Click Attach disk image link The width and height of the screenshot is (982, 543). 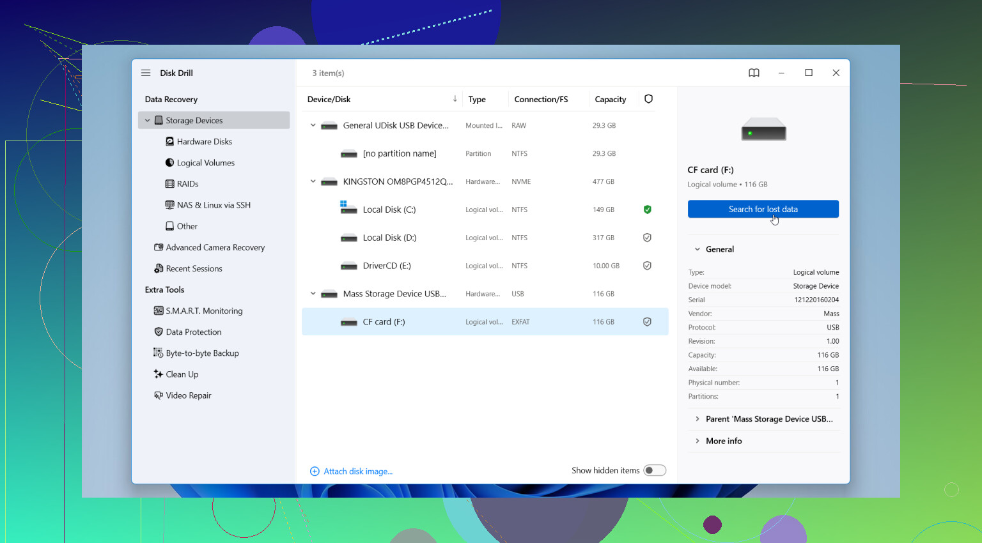coord(358,471)
